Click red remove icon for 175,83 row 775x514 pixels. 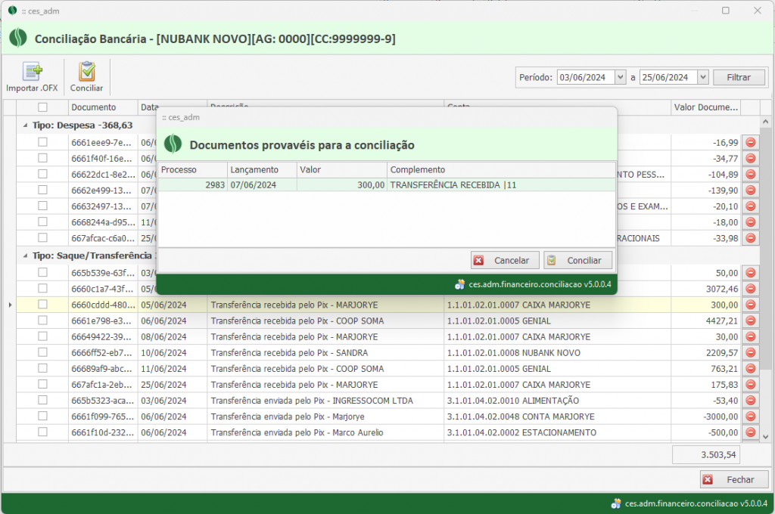coord(750,385)
